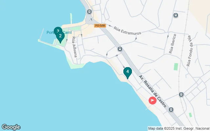The height and width of the screenshot is (131, 210).
Task: Click the Map data ©2025 attribution
Action: (x=178, y=128)
